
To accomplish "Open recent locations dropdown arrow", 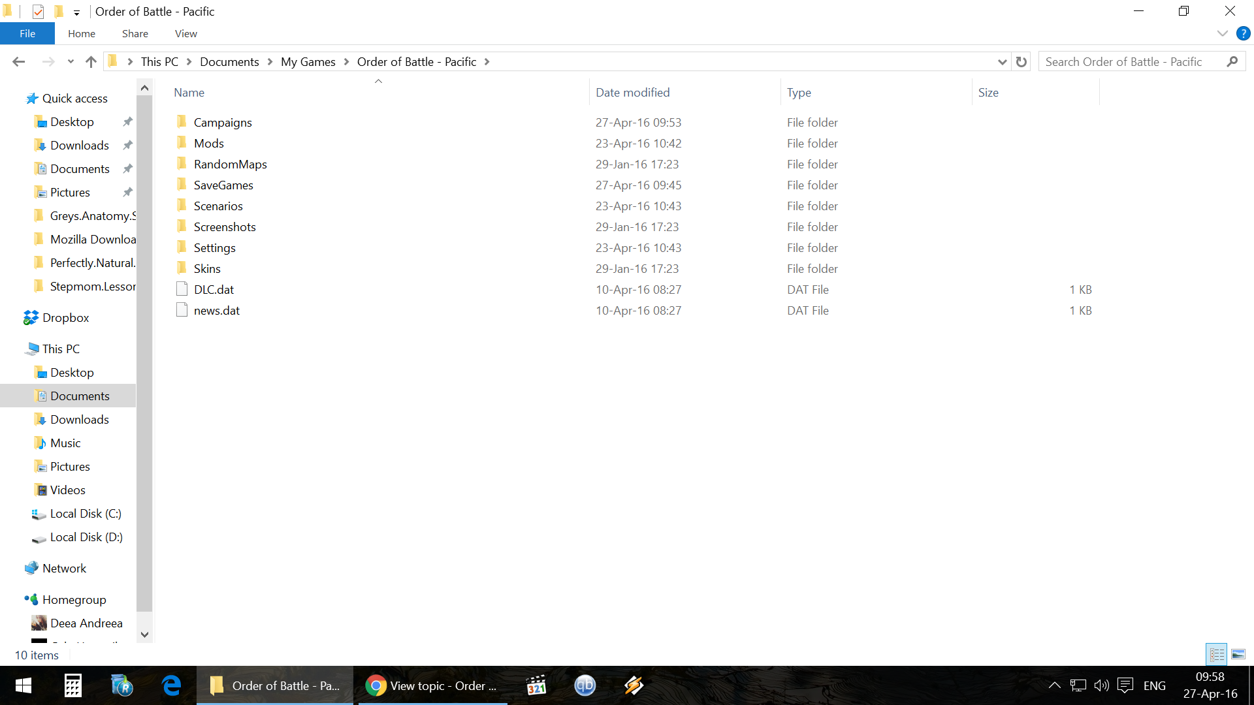I will pyautogui.click(x=71, y=61).
